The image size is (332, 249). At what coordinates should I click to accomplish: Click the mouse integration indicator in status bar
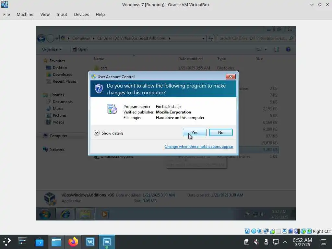pos(303,231)
